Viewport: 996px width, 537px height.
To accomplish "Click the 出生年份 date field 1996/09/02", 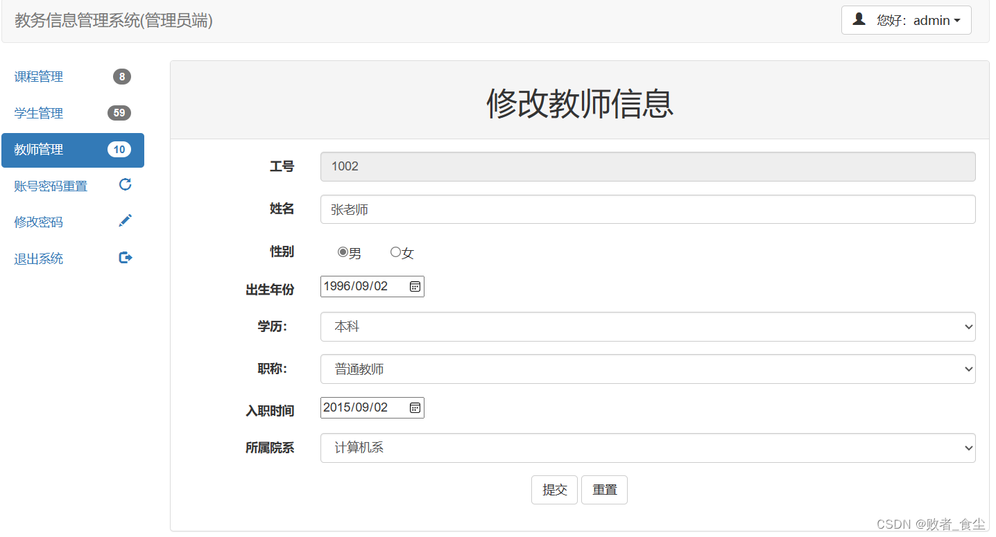I will [x=372, y=286].
